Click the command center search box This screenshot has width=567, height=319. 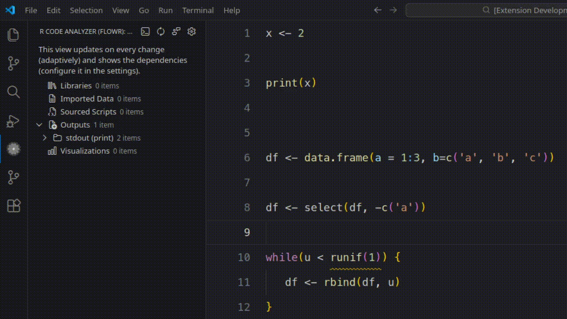(x=486, y=10)
